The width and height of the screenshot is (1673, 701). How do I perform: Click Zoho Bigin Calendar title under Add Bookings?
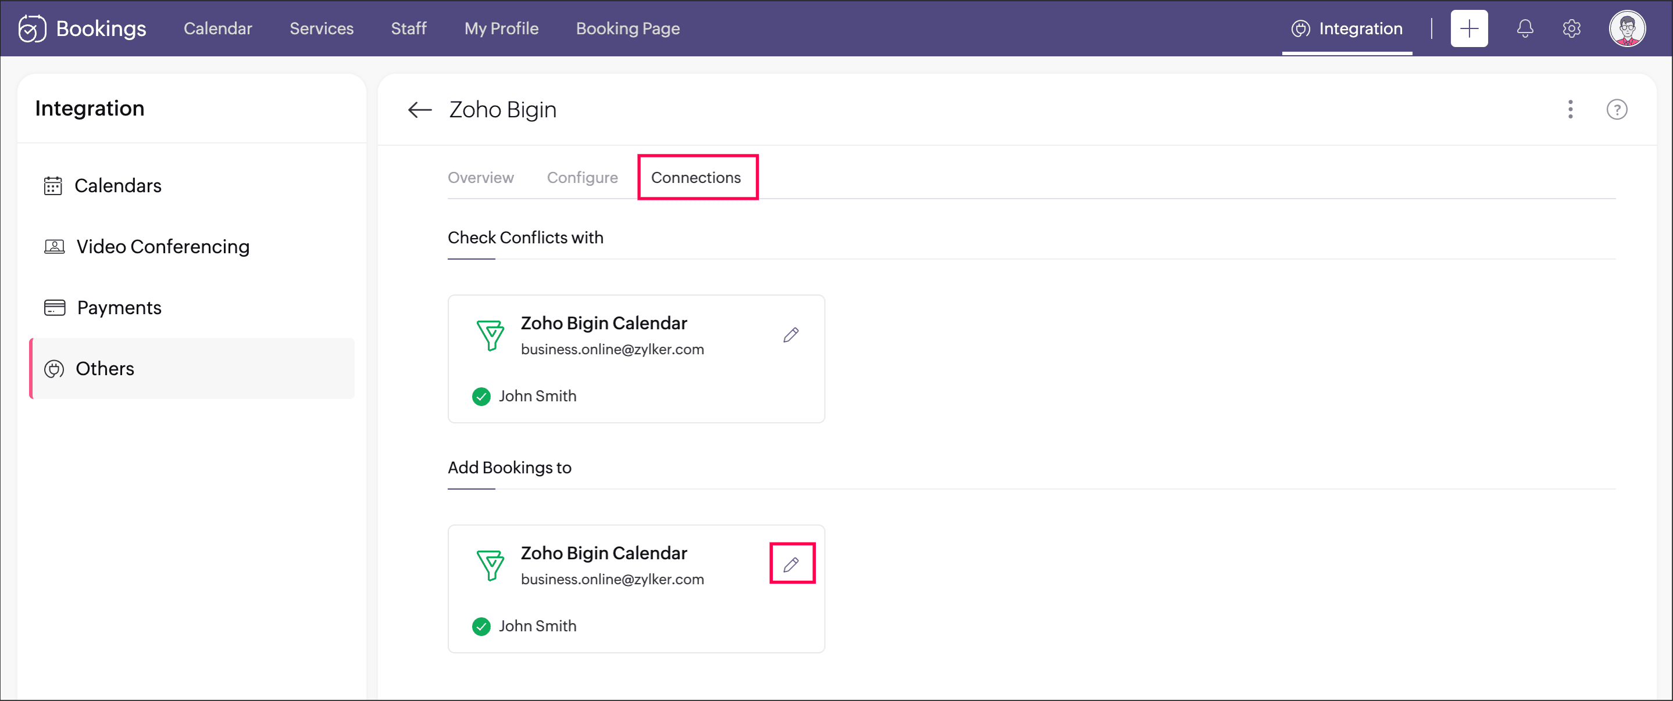[x=604, y=553]
